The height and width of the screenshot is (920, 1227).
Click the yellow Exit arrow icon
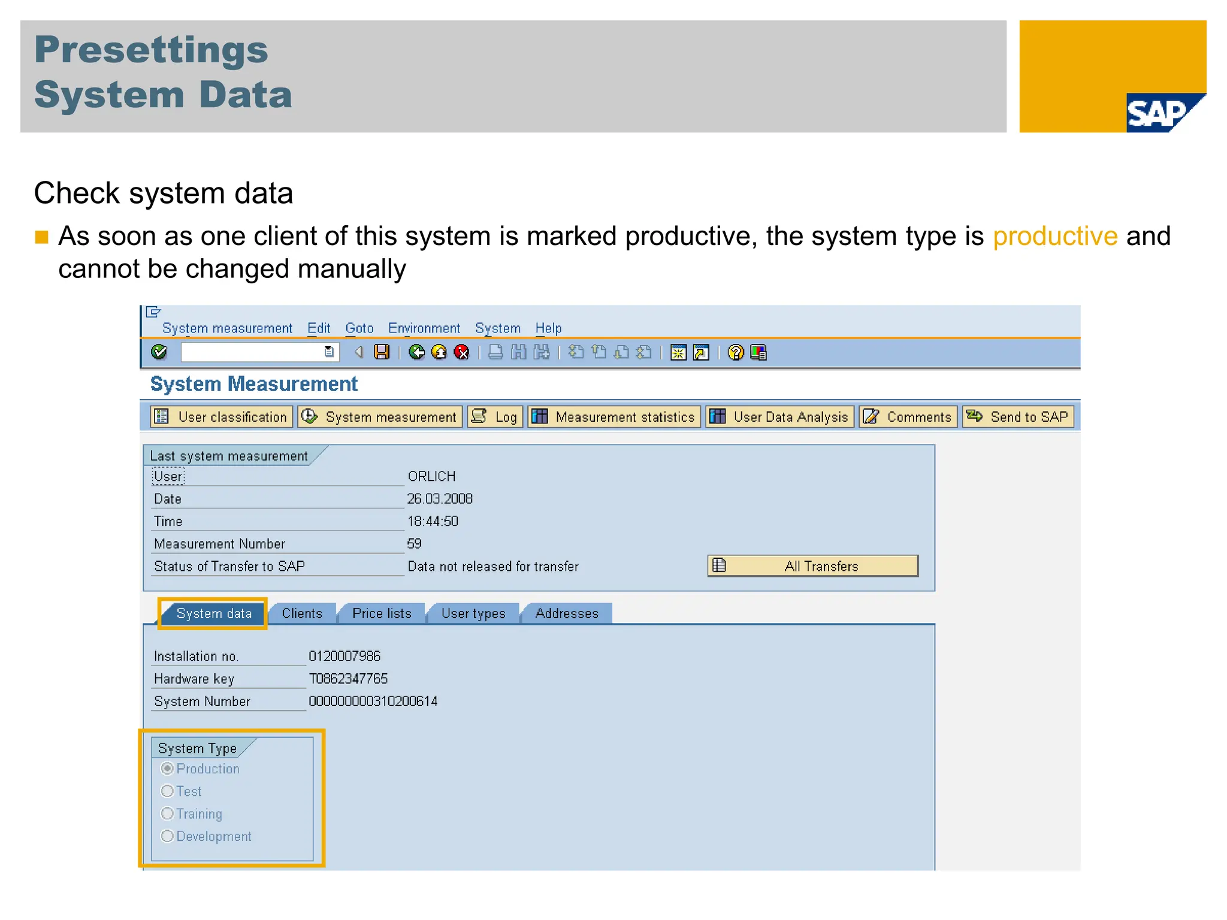click(x=439, y=352)
